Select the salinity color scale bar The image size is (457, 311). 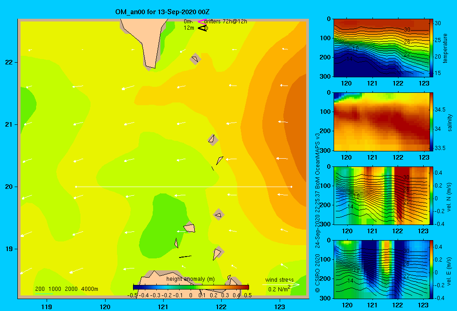(x=431, y=122)
